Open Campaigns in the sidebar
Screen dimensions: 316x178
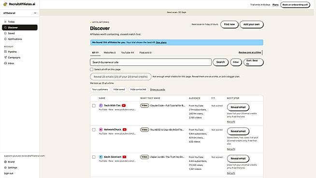click(20, 58)
